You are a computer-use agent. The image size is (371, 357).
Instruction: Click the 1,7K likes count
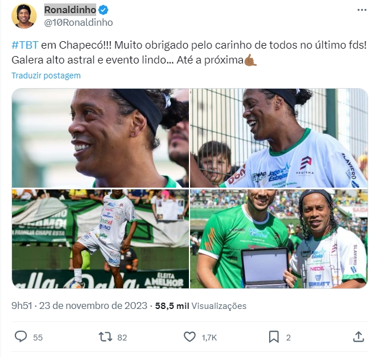(209, 338)
